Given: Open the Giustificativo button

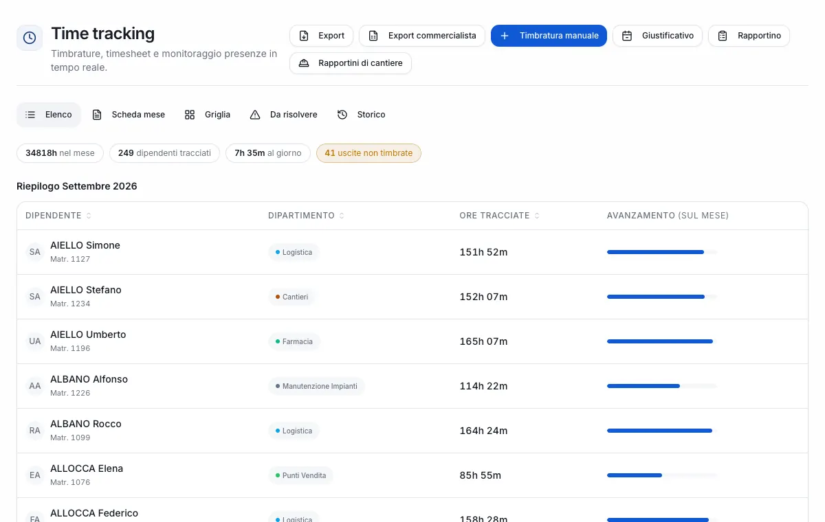Looking at the screenshot, I should pyautogui.click(x=657, y=36).
